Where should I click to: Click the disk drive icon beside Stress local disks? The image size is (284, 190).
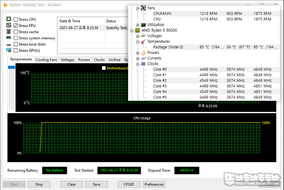click(x=9, y=44)
